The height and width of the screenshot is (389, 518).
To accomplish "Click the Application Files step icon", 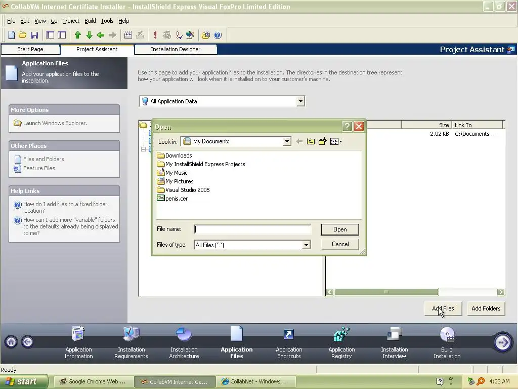I will coord(237,334).
